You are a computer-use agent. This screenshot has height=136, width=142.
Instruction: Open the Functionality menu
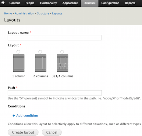(48, 3)
